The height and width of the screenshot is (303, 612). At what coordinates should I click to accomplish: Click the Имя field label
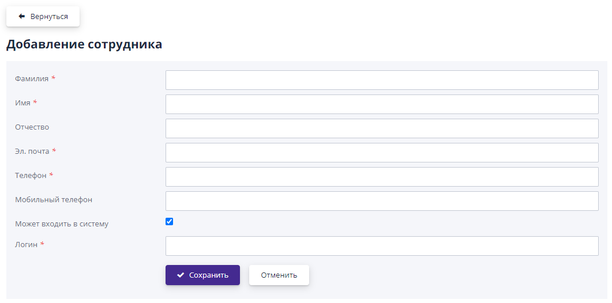[x=22, y=103]
